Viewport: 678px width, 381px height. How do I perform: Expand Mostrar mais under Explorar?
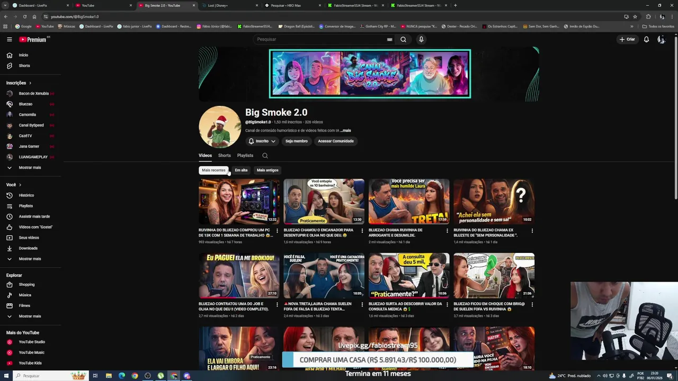(31, 316)
